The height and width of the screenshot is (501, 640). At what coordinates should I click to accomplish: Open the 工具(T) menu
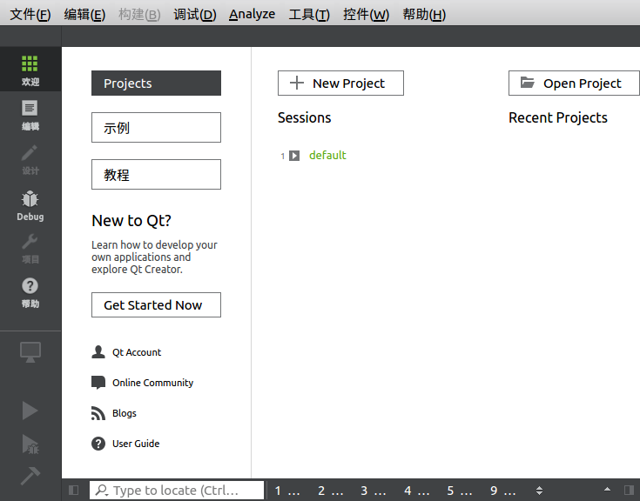pyautogui.click(x=309, y=14)
